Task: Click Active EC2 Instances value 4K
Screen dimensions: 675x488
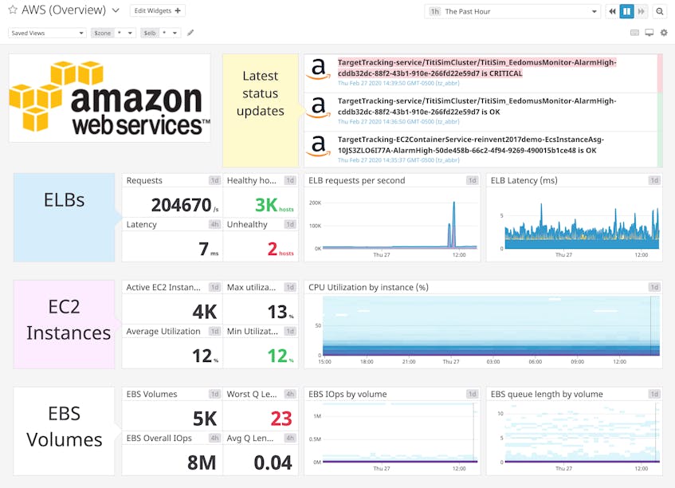Action: pos(205,312)
